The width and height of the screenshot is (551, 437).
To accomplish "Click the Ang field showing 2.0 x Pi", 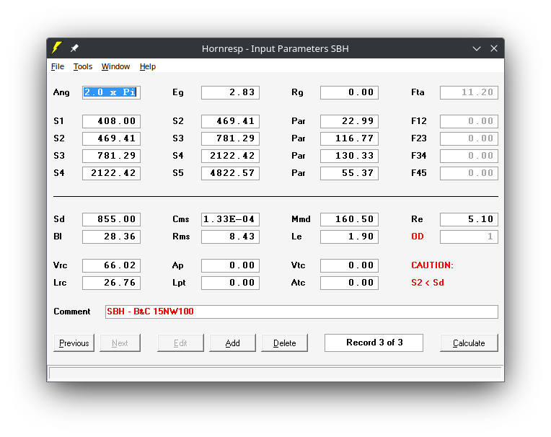I will click(111, 92).
